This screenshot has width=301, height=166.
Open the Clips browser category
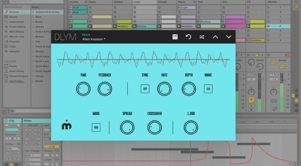pos(16,46)
